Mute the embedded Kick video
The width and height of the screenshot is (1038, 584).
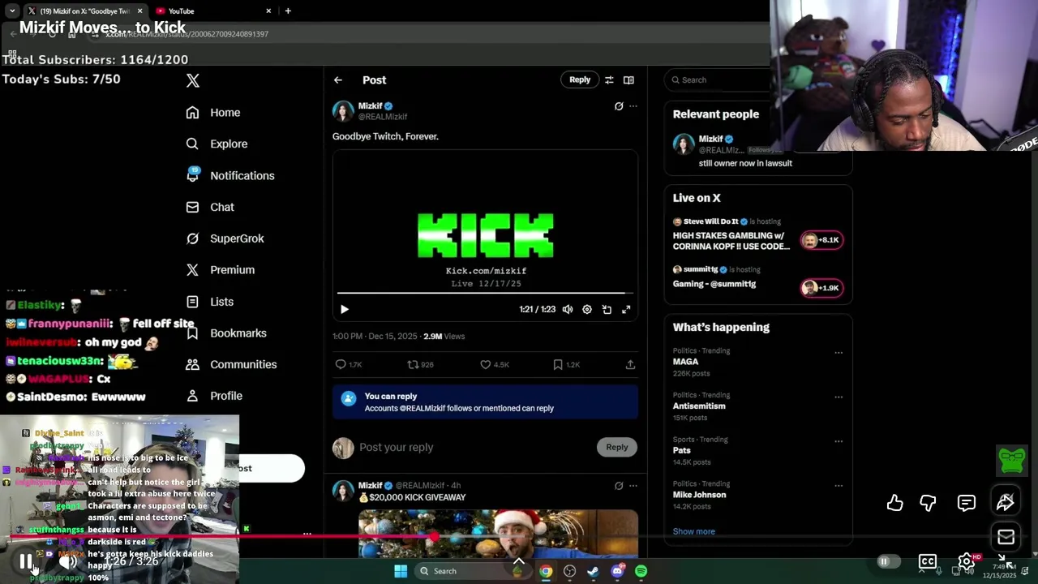click(568, 309)
